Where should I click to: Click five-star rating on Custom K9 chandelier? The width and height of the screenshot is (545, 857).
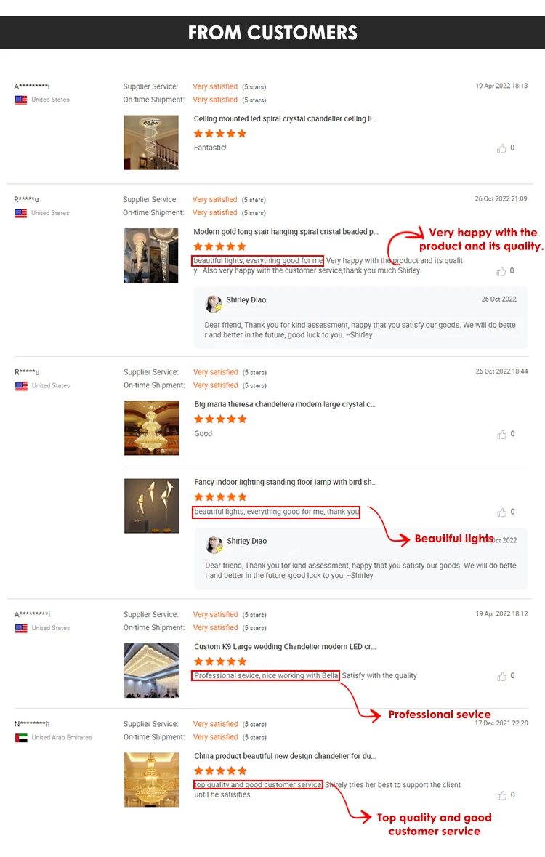[x=220, y=662]
